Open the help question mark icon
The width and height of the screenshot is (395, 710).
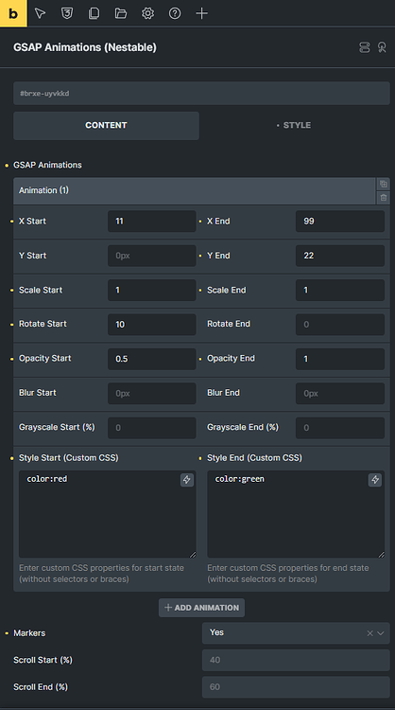click(x=175, y=13)
